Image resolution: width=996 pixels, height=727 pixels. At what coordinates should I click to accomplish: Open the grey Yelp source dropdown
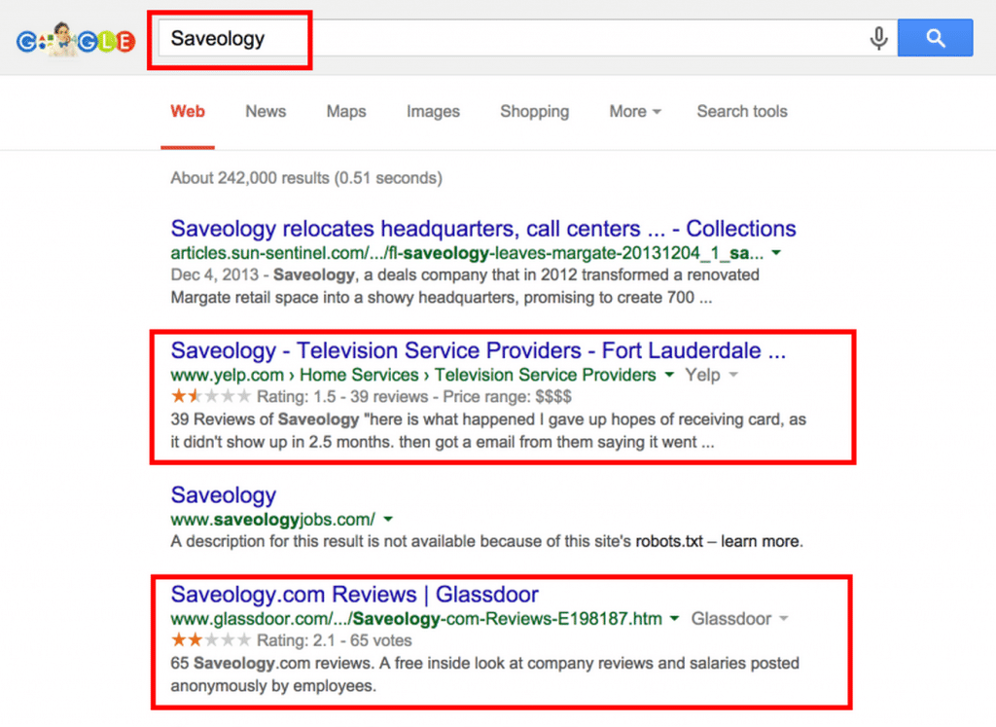[711, 375]
